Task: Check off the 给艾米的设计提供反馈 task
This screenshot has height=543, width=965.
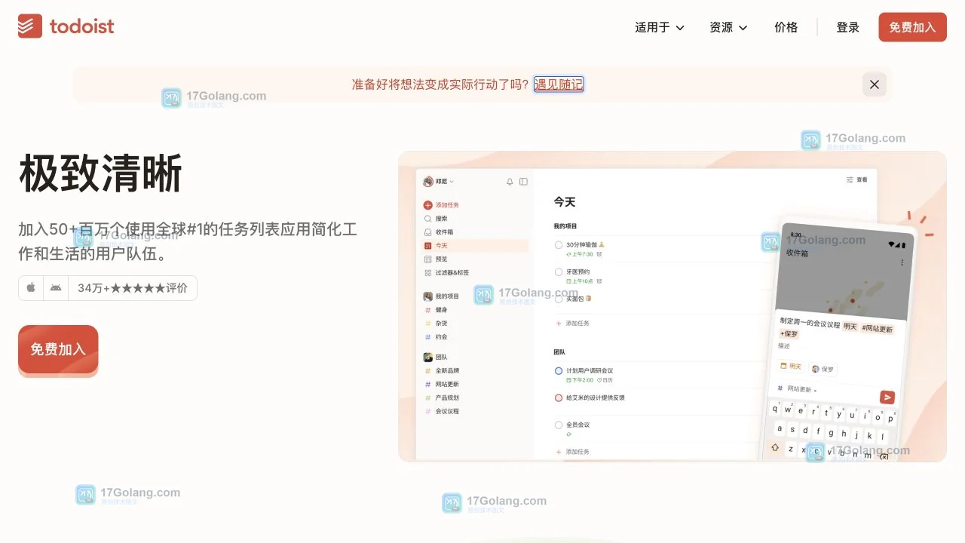Action: 559,398
